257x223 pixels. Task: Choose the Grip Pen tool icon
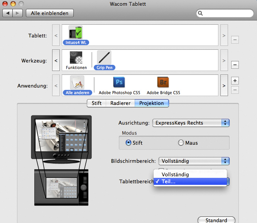click(104, 57)
